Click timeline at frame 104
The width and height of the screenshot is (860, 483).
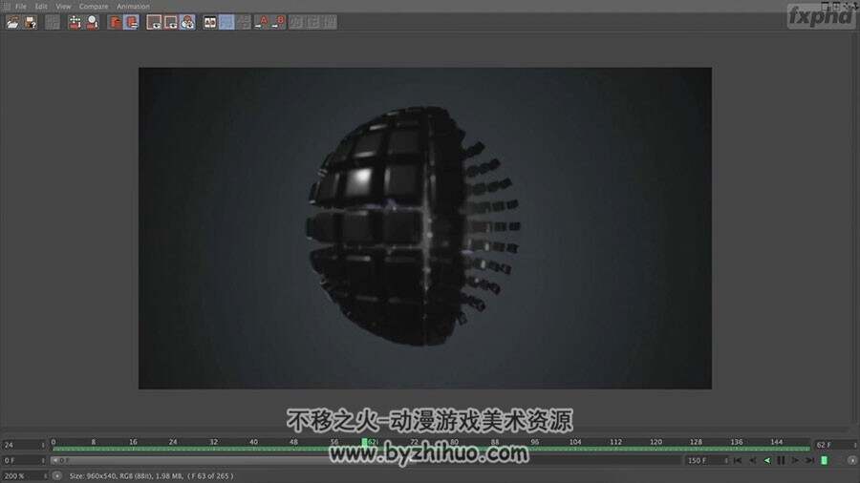click(575, 443)
